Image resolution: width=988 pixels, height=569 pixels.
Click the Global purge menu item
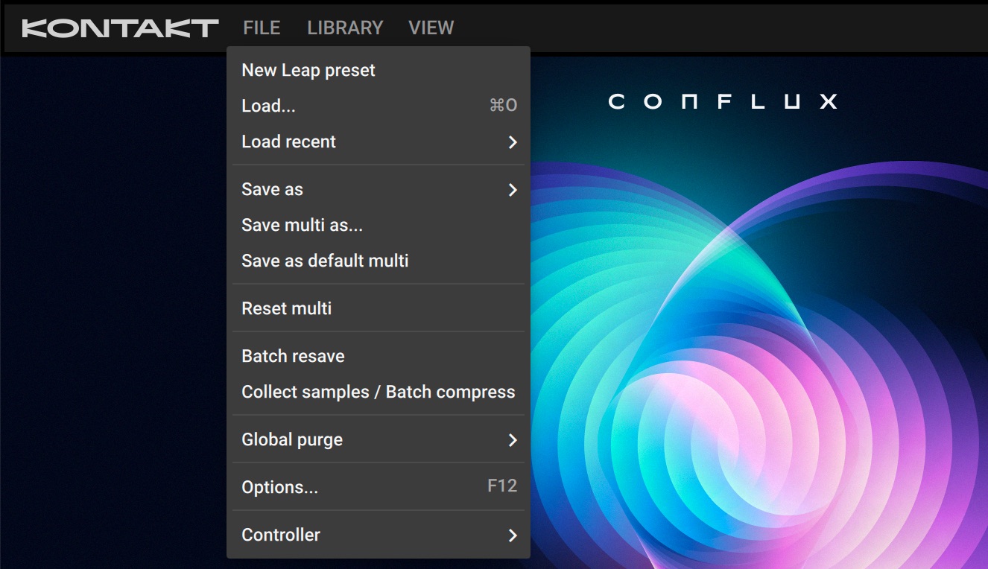pyautogui.click(x=292, y=439)
